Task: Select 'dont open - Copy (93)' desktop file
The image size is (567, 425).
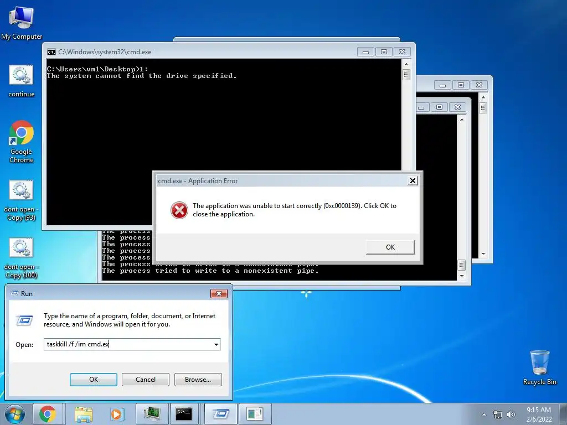Action: coord(22,200)
